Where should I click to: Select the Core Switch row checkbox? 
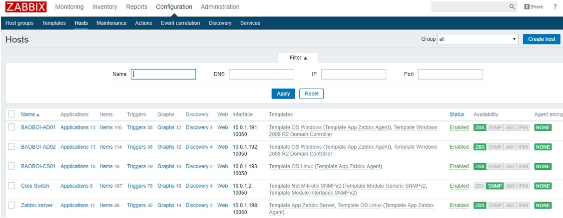[11, 186]
